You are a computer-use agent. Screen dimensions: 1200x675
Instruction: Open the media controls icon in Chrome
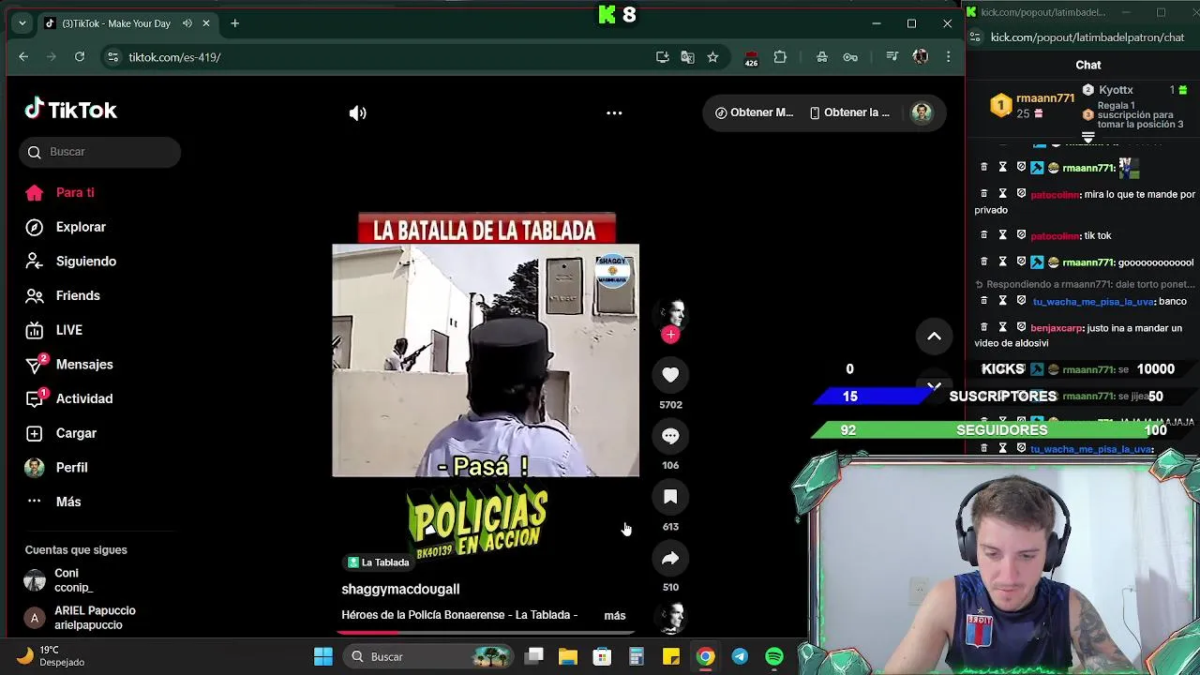[892, 57]
